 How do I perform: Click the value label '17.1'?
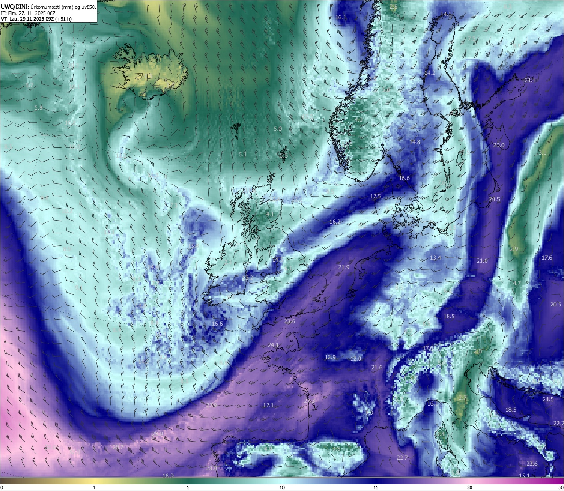click(268, 406)
